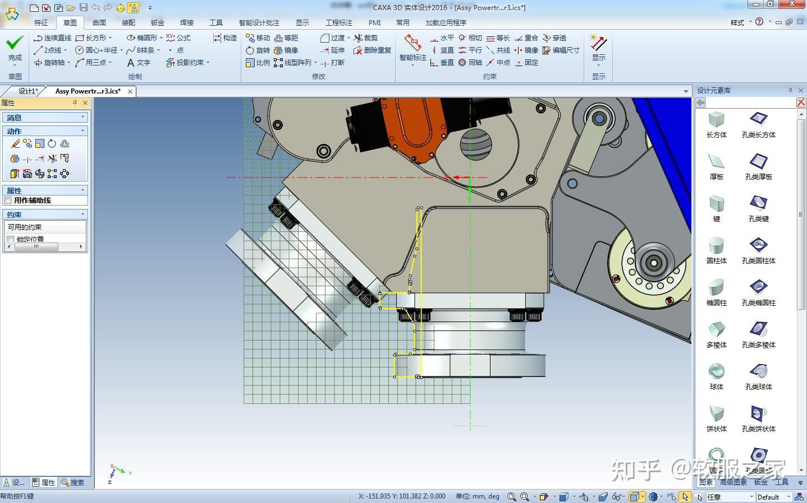
Task: Click the 样式 style button
Action: coord(737,23)
